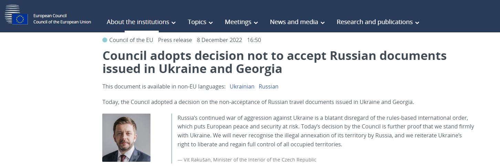500x168 pixels.
Task: Click the European Council logo icon
Action: pos(16,15)
